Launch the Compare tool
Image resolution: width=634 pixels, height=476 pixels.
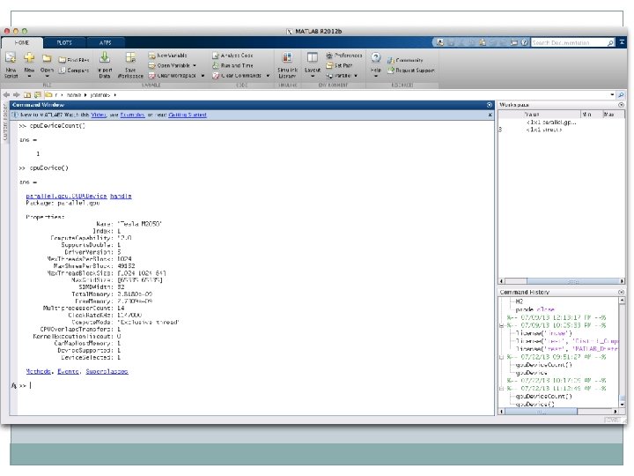click(74, 71)
